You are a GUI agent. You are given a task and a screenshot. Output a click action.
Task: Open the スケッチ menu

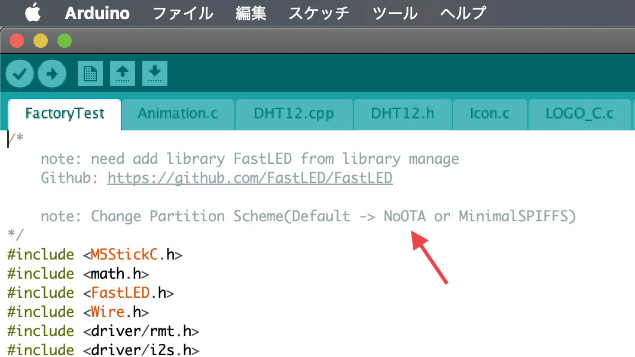click(319, 13)
